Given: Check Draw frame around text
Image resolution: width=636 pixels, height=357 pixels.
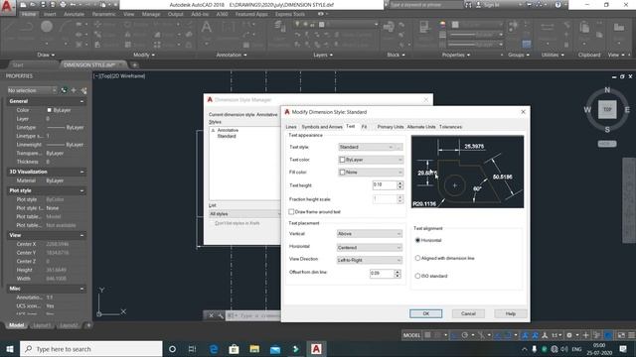Looking at the screenshot, I should tap(291, 211).
